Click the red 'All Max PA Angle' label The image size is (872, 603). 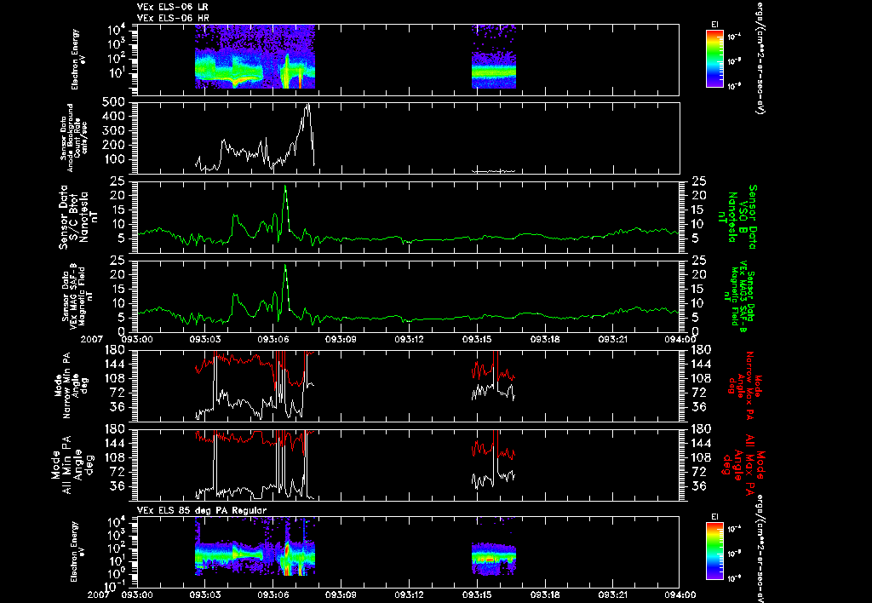pyautogui.click(x=743, y=464)
